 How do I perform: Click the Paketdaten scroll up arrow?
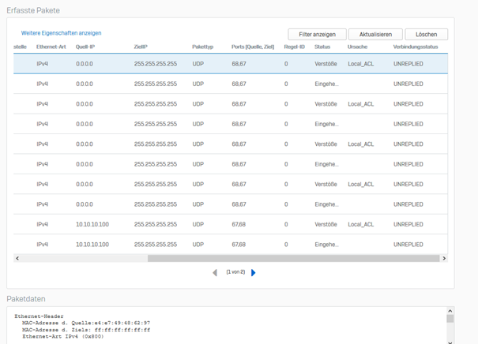tap(450, 311)
